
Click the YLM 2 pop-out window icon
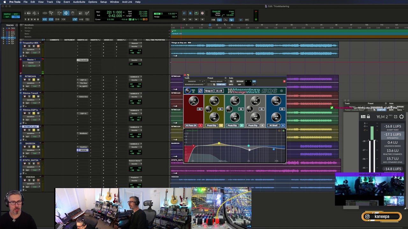point(396,117)
